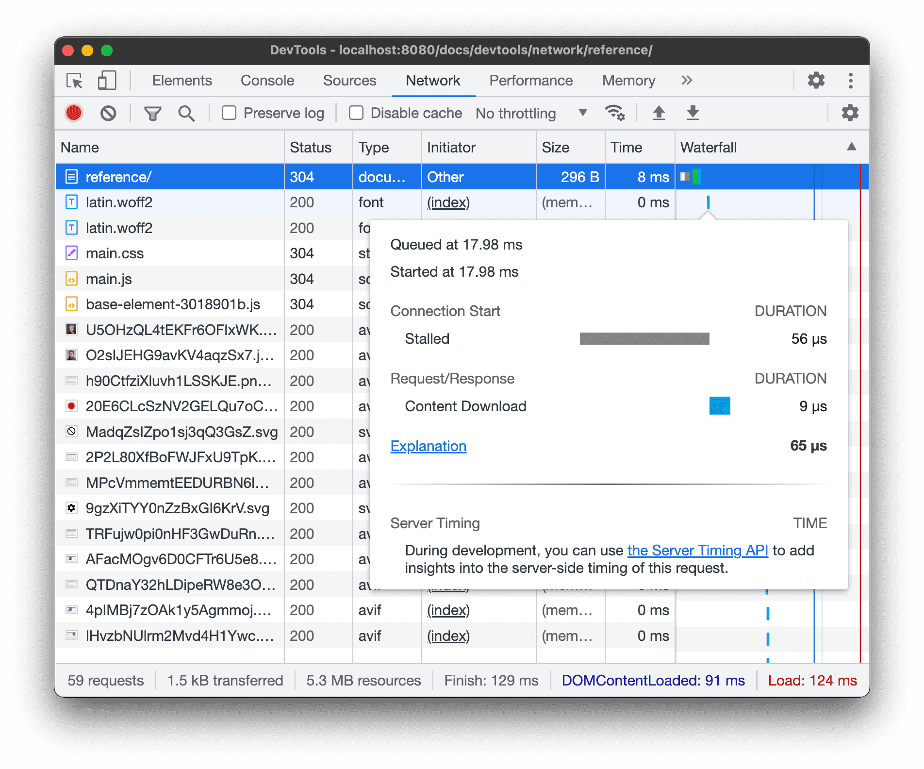This screenshot has width=924, height=769.
Task: Export requests as HAR file
Action: [692, 113]
